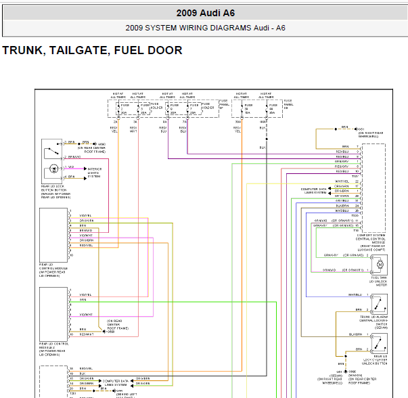Screen dimensions: 408x398
Task: Click the dashed Comfort System Central Control Module box
Action: tap(373, 188)
